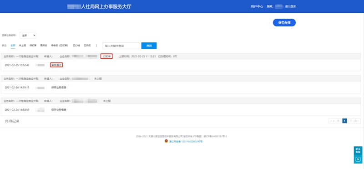Select the 全部 status filter tab

pyautogui.click(x=13, y=46)
